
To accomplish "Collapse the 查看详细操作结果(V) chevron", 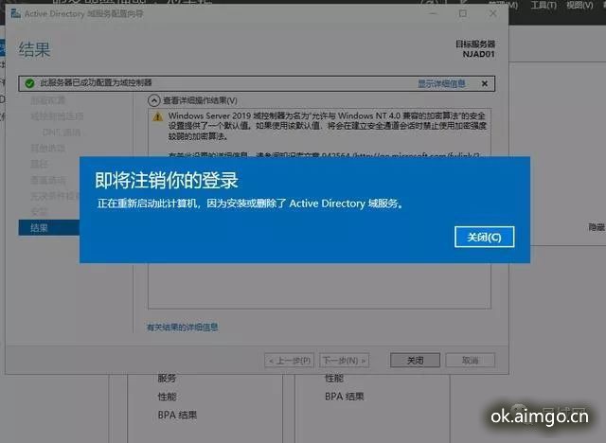I will [x=153, y=100].
